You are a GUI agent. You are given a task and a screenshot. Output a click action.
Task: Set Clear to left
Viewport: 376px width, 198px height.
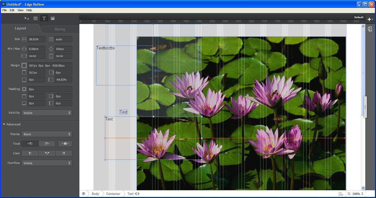click(x=30, y=153)
